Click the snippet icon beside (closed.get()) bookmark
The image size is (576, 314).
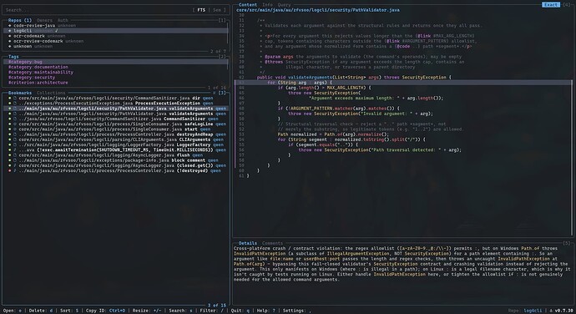(x=15, y=165)
